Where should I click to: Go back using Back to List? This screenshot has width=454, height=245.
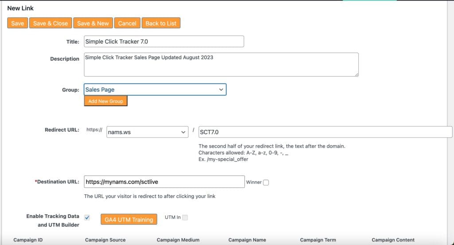point(161,23)
